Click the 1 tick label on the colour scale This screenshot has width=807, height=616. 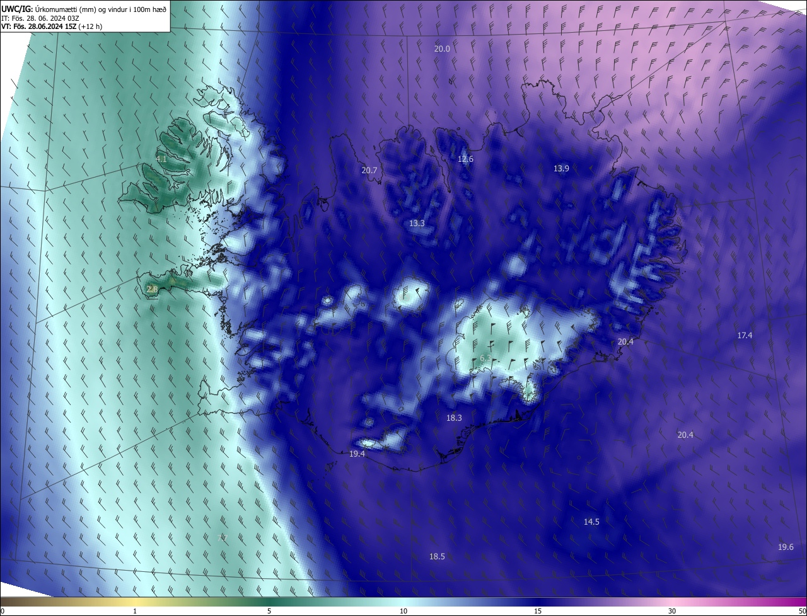tap(135, 611)
